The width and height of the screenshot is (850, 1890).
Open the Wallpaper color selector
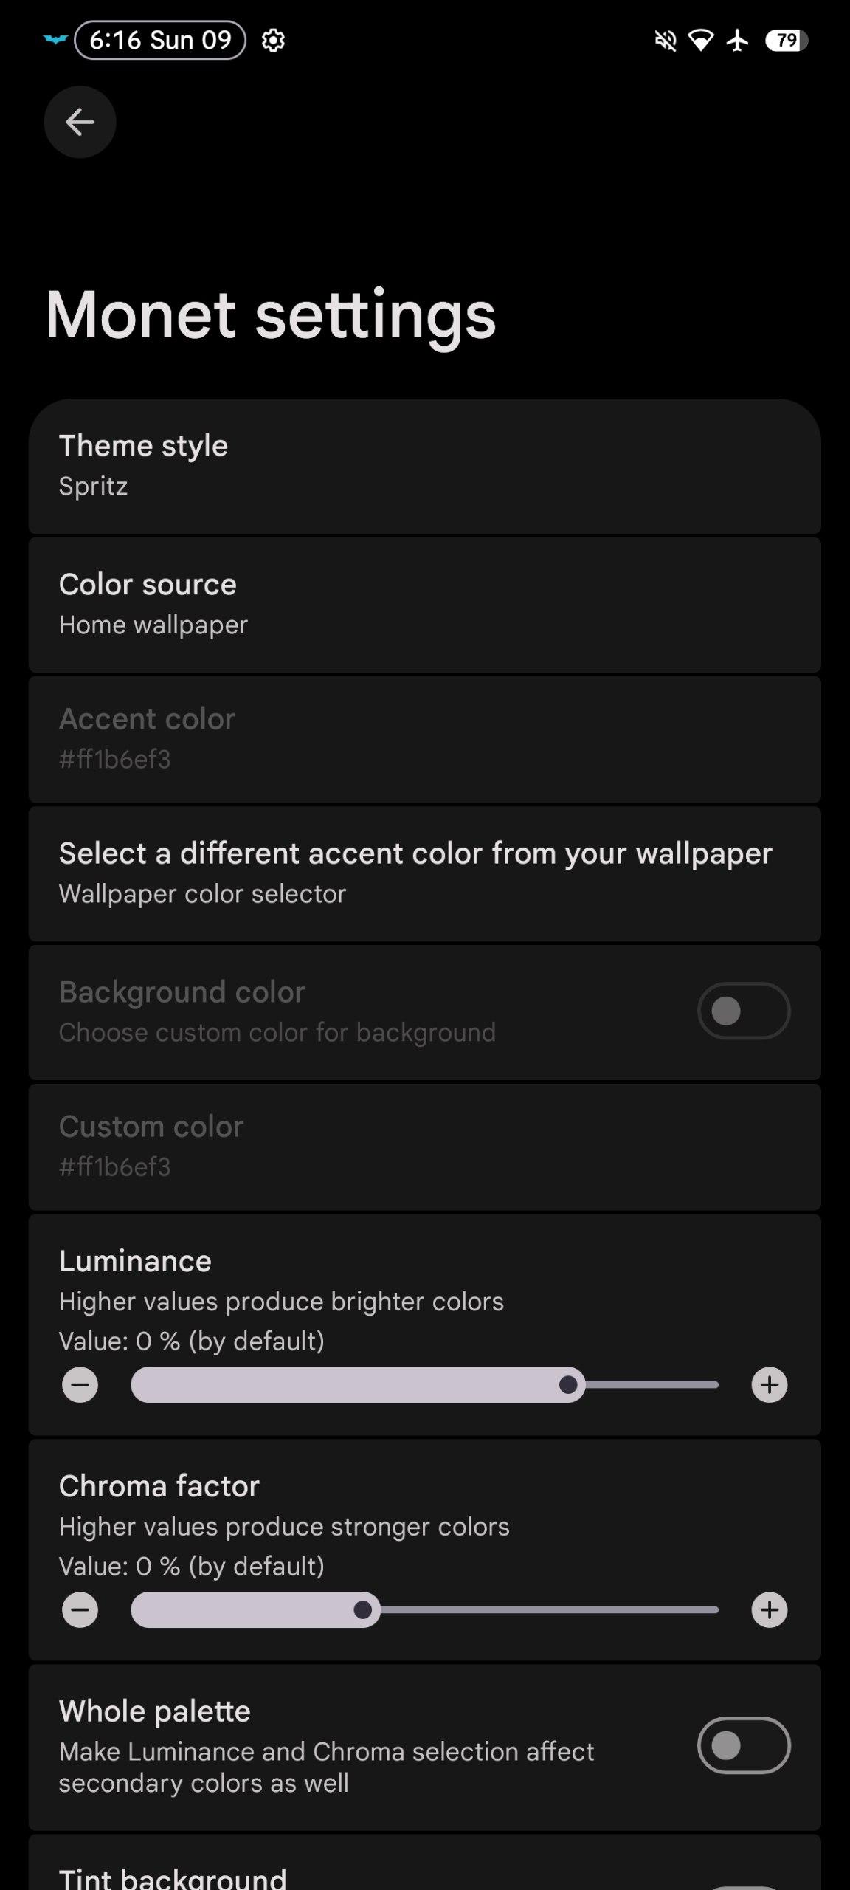(424, 873)
